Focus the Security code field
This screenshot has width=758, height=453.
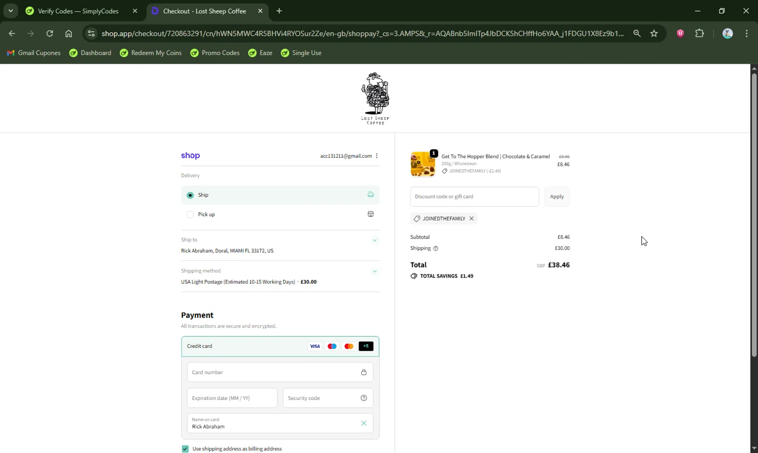click(x=328, y=398)
